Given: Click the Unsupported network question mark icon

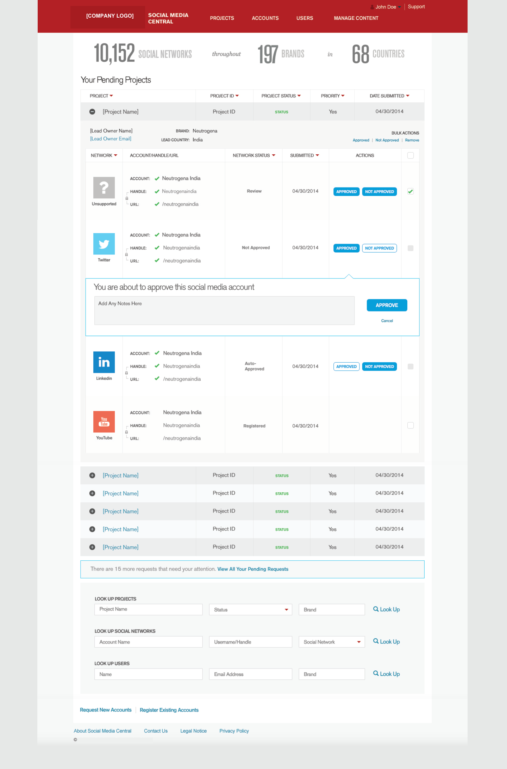Looking at the screenshot, I should [104, 187].
